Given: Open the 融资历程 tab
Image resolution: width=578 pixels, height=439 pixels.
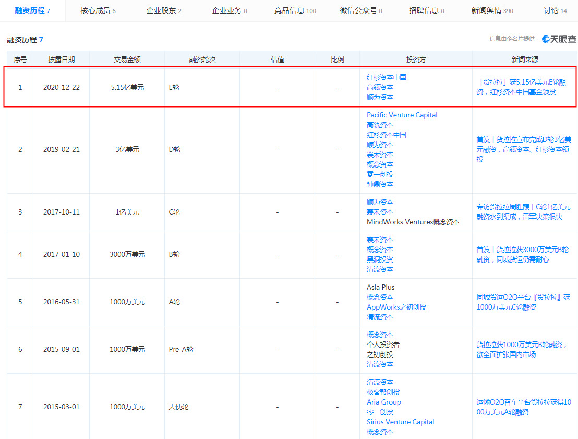Looking at the screenshot, I should (32, 10).
